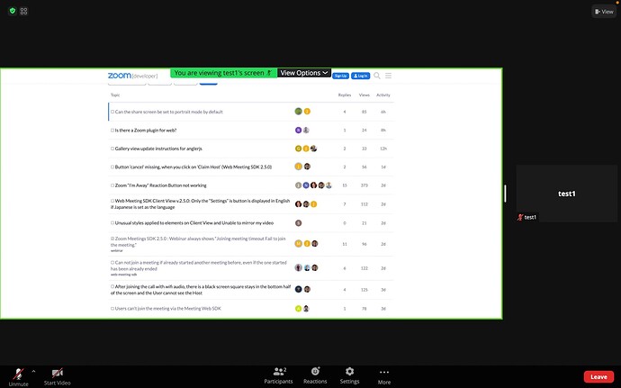Click the 'web-meeting-sdk' tag
Screen dimensions: 621x388
coord(123,275)
